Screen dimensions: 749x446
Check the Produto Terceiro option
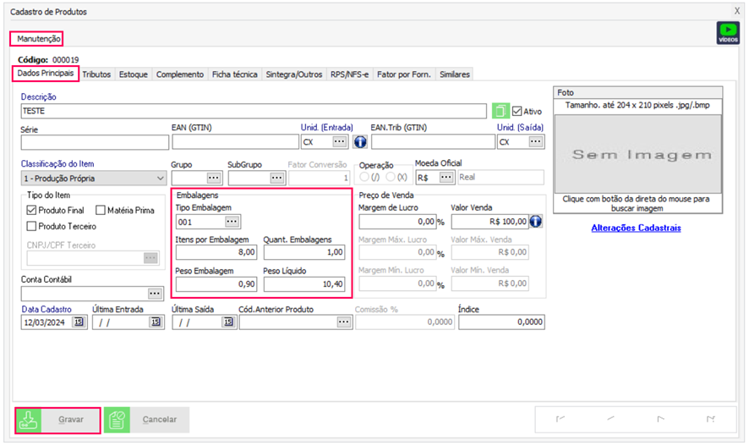(x=32, y=226)
